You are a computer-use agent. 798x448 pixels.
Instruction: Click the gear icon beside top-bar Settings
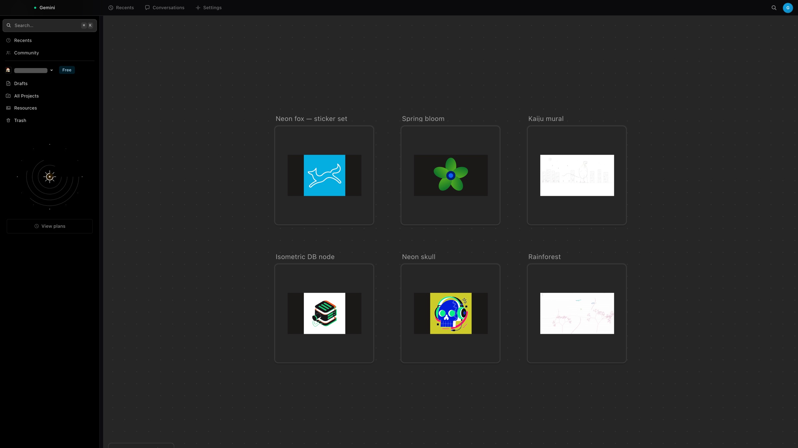198,8
